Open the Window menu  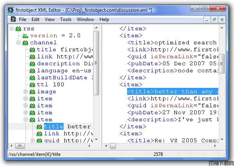click(x=85, y=19)
